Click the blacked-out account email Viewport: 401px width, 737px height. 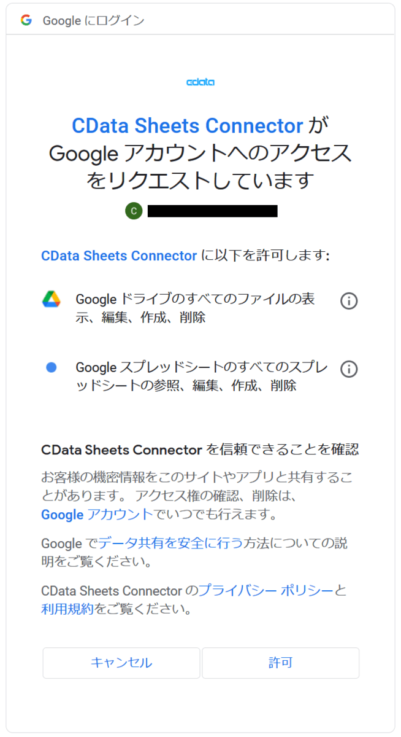[212, 211]
